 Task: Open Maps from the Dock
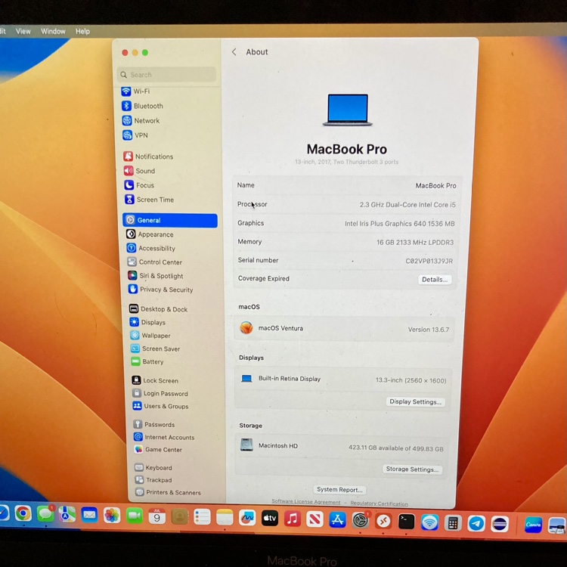click(67, 515)
